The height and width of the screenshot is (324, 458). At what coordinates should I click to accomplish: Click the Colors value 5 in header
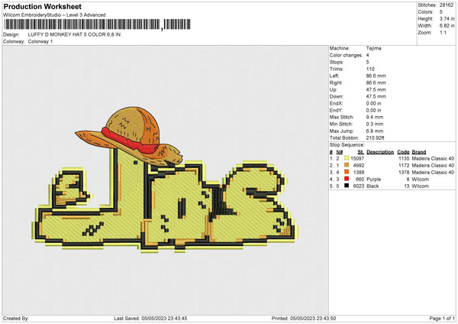click(441, 12)
